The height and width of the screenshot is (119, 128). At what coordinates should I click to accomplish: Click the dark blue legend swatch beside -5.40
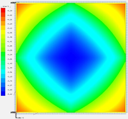click(x=3, y=94)
